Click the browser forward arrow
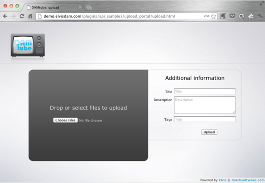 click(14, 16)
